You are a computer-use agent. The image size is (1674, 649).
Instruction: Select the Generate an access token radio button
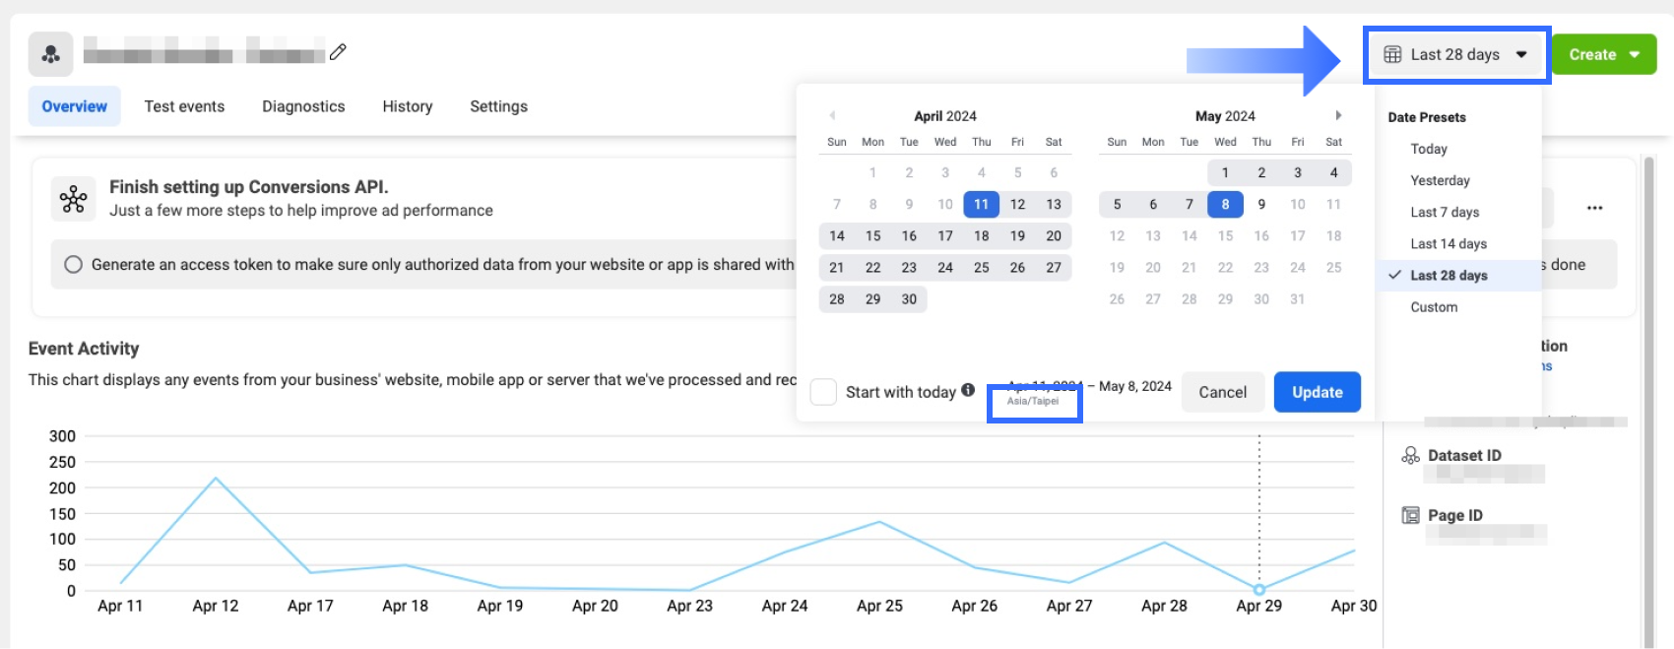tap(73, 264)
